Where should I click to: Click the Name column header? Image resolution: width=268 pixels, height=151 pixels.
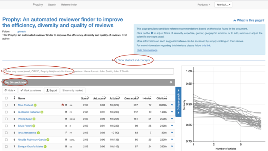click(21, 98)
